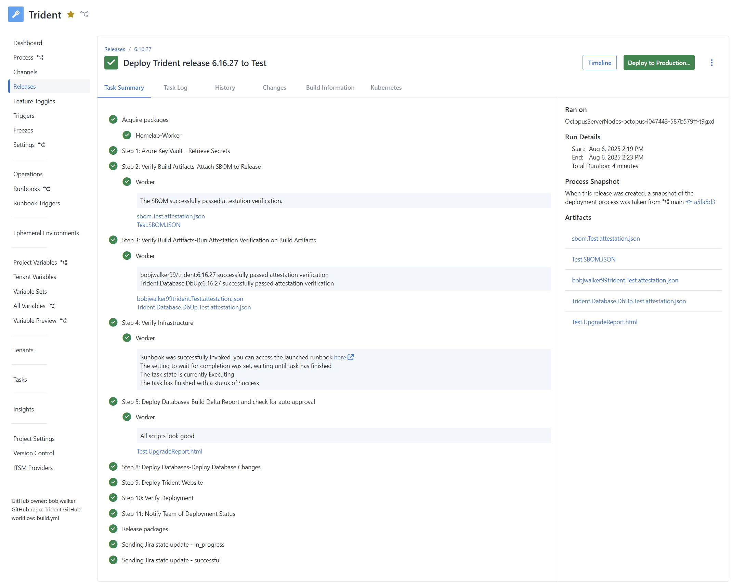Open the vertical ellipsis options menu
The height and width of the screenshot is (586, 732).
(712, 63)
